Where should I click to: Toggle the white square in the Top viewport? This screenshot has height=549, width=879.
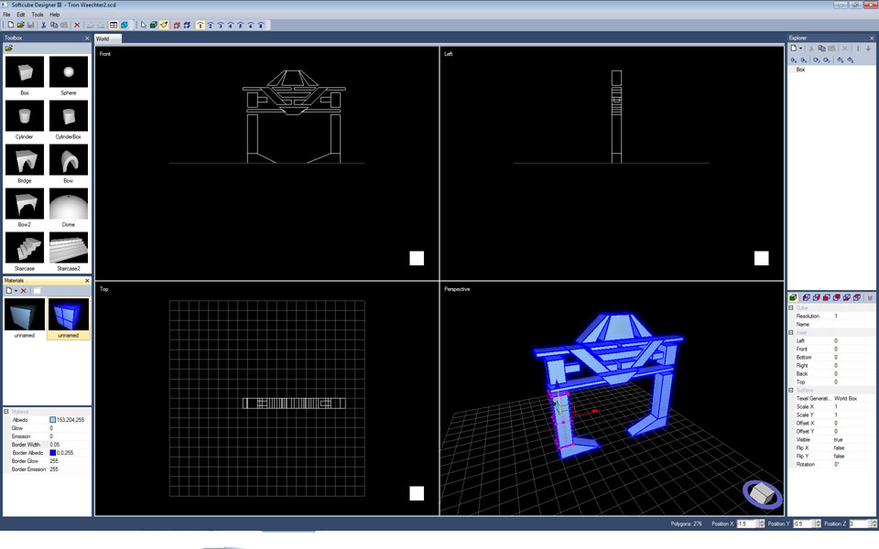coord(417,493)
